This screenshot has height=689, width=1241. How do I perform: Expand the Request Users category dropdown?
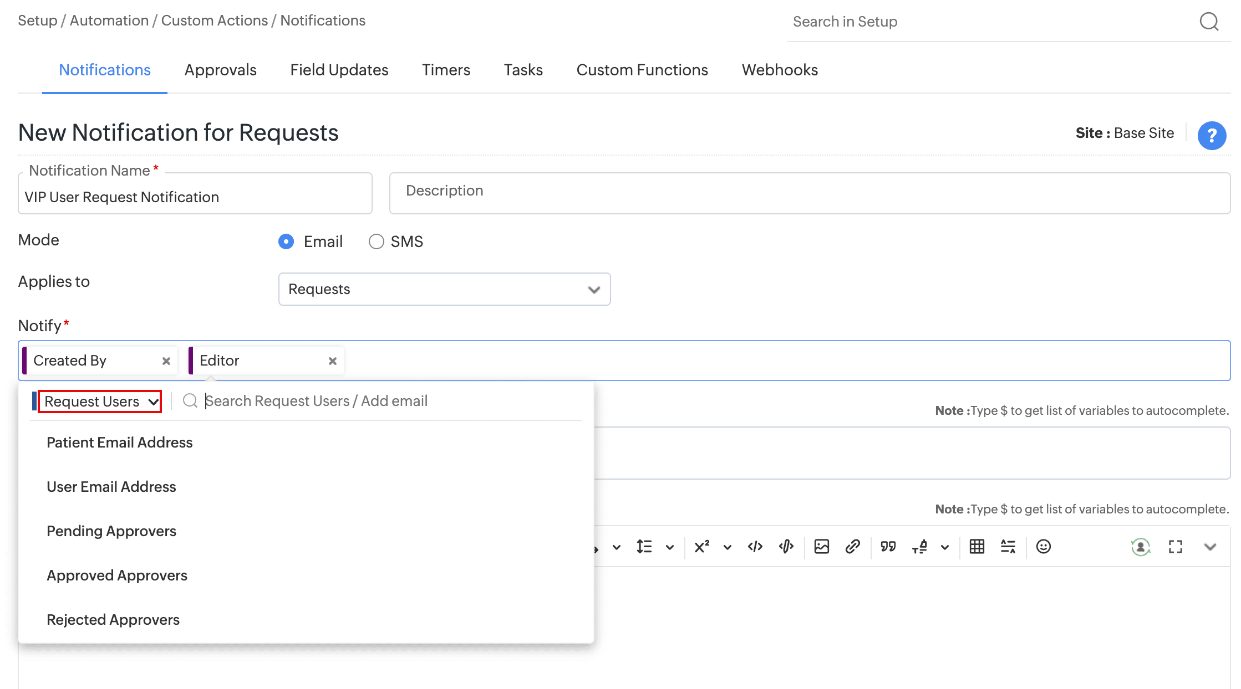coord(100,402)
